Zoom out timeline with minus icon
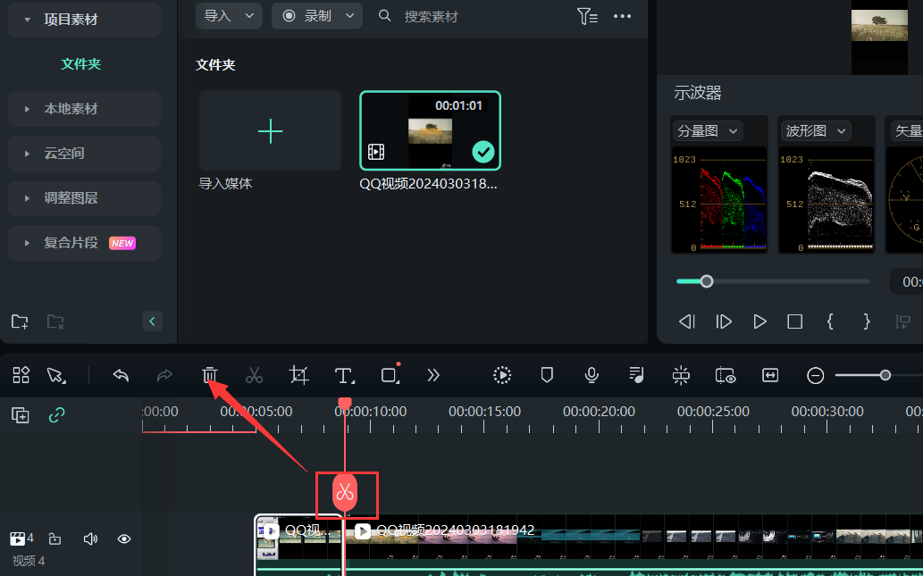This screenshot has height=576, width=923. [x=815, y=375]
